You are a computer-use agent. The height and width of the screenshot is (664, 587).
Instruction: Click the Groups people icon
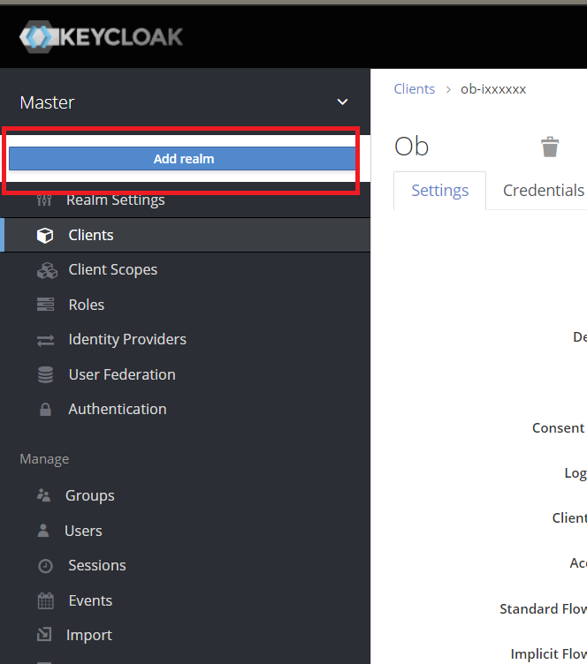click(x=43, y=495)
